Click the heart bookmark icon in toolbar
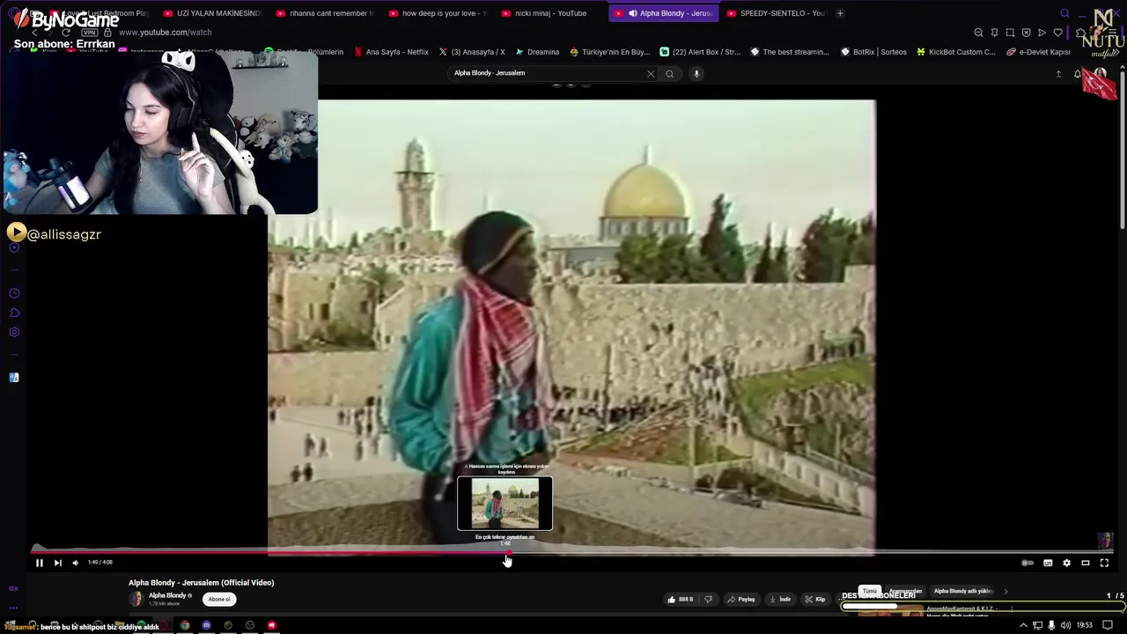1127x634 pixels. [1057, 33]
